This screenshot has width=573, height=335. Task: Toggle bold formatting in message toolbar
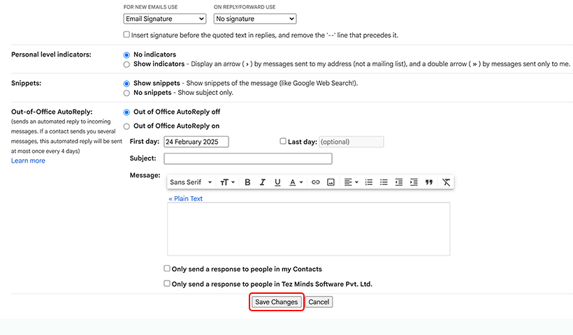pyautogui.click(x=247, y=182)
